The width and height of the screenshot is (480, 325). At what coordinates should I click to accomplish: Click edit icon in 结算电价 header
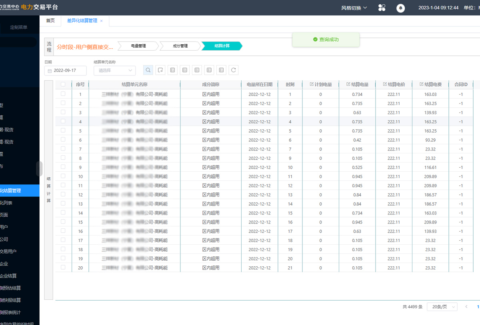385,84
